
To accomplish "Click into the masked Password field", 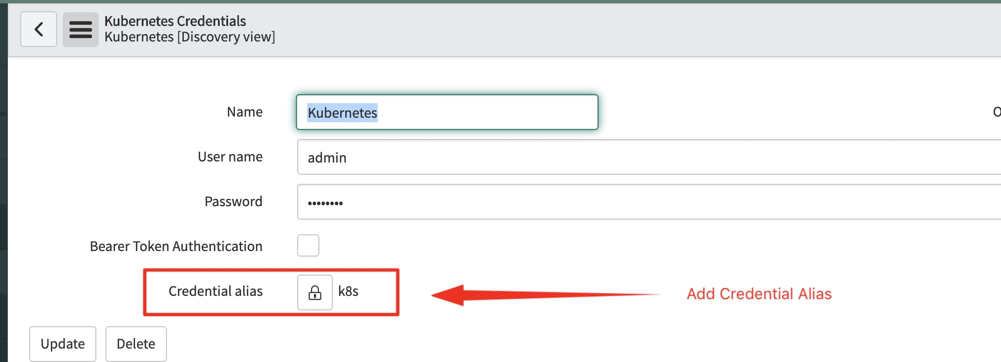I will [649, 202].
